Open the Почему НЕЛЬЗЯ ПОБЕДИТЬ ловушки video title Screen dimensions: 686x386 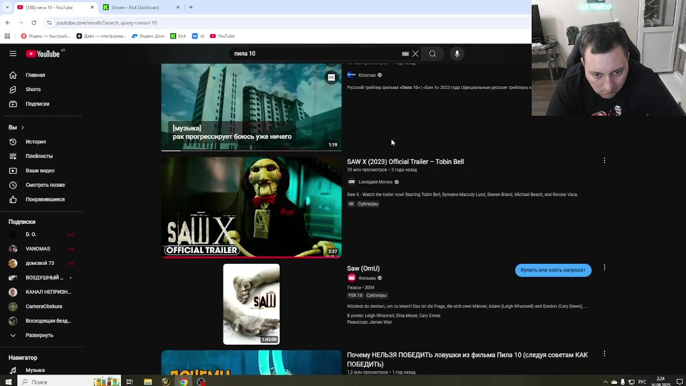coord(467,359)
